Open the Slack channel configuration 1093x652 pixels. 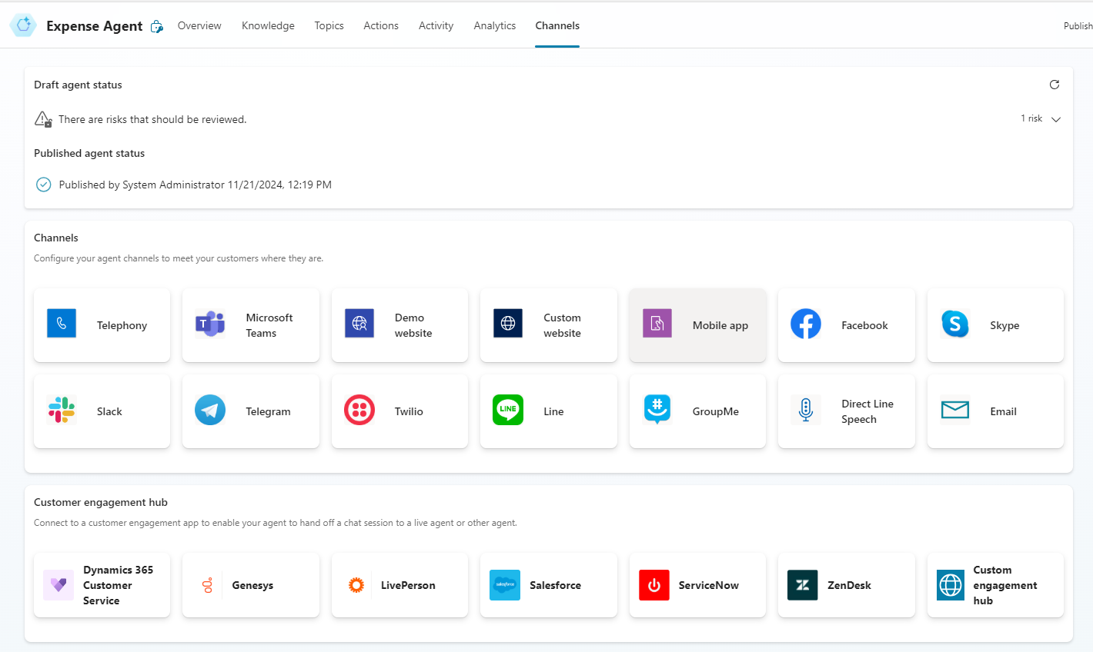pos(101,411)
